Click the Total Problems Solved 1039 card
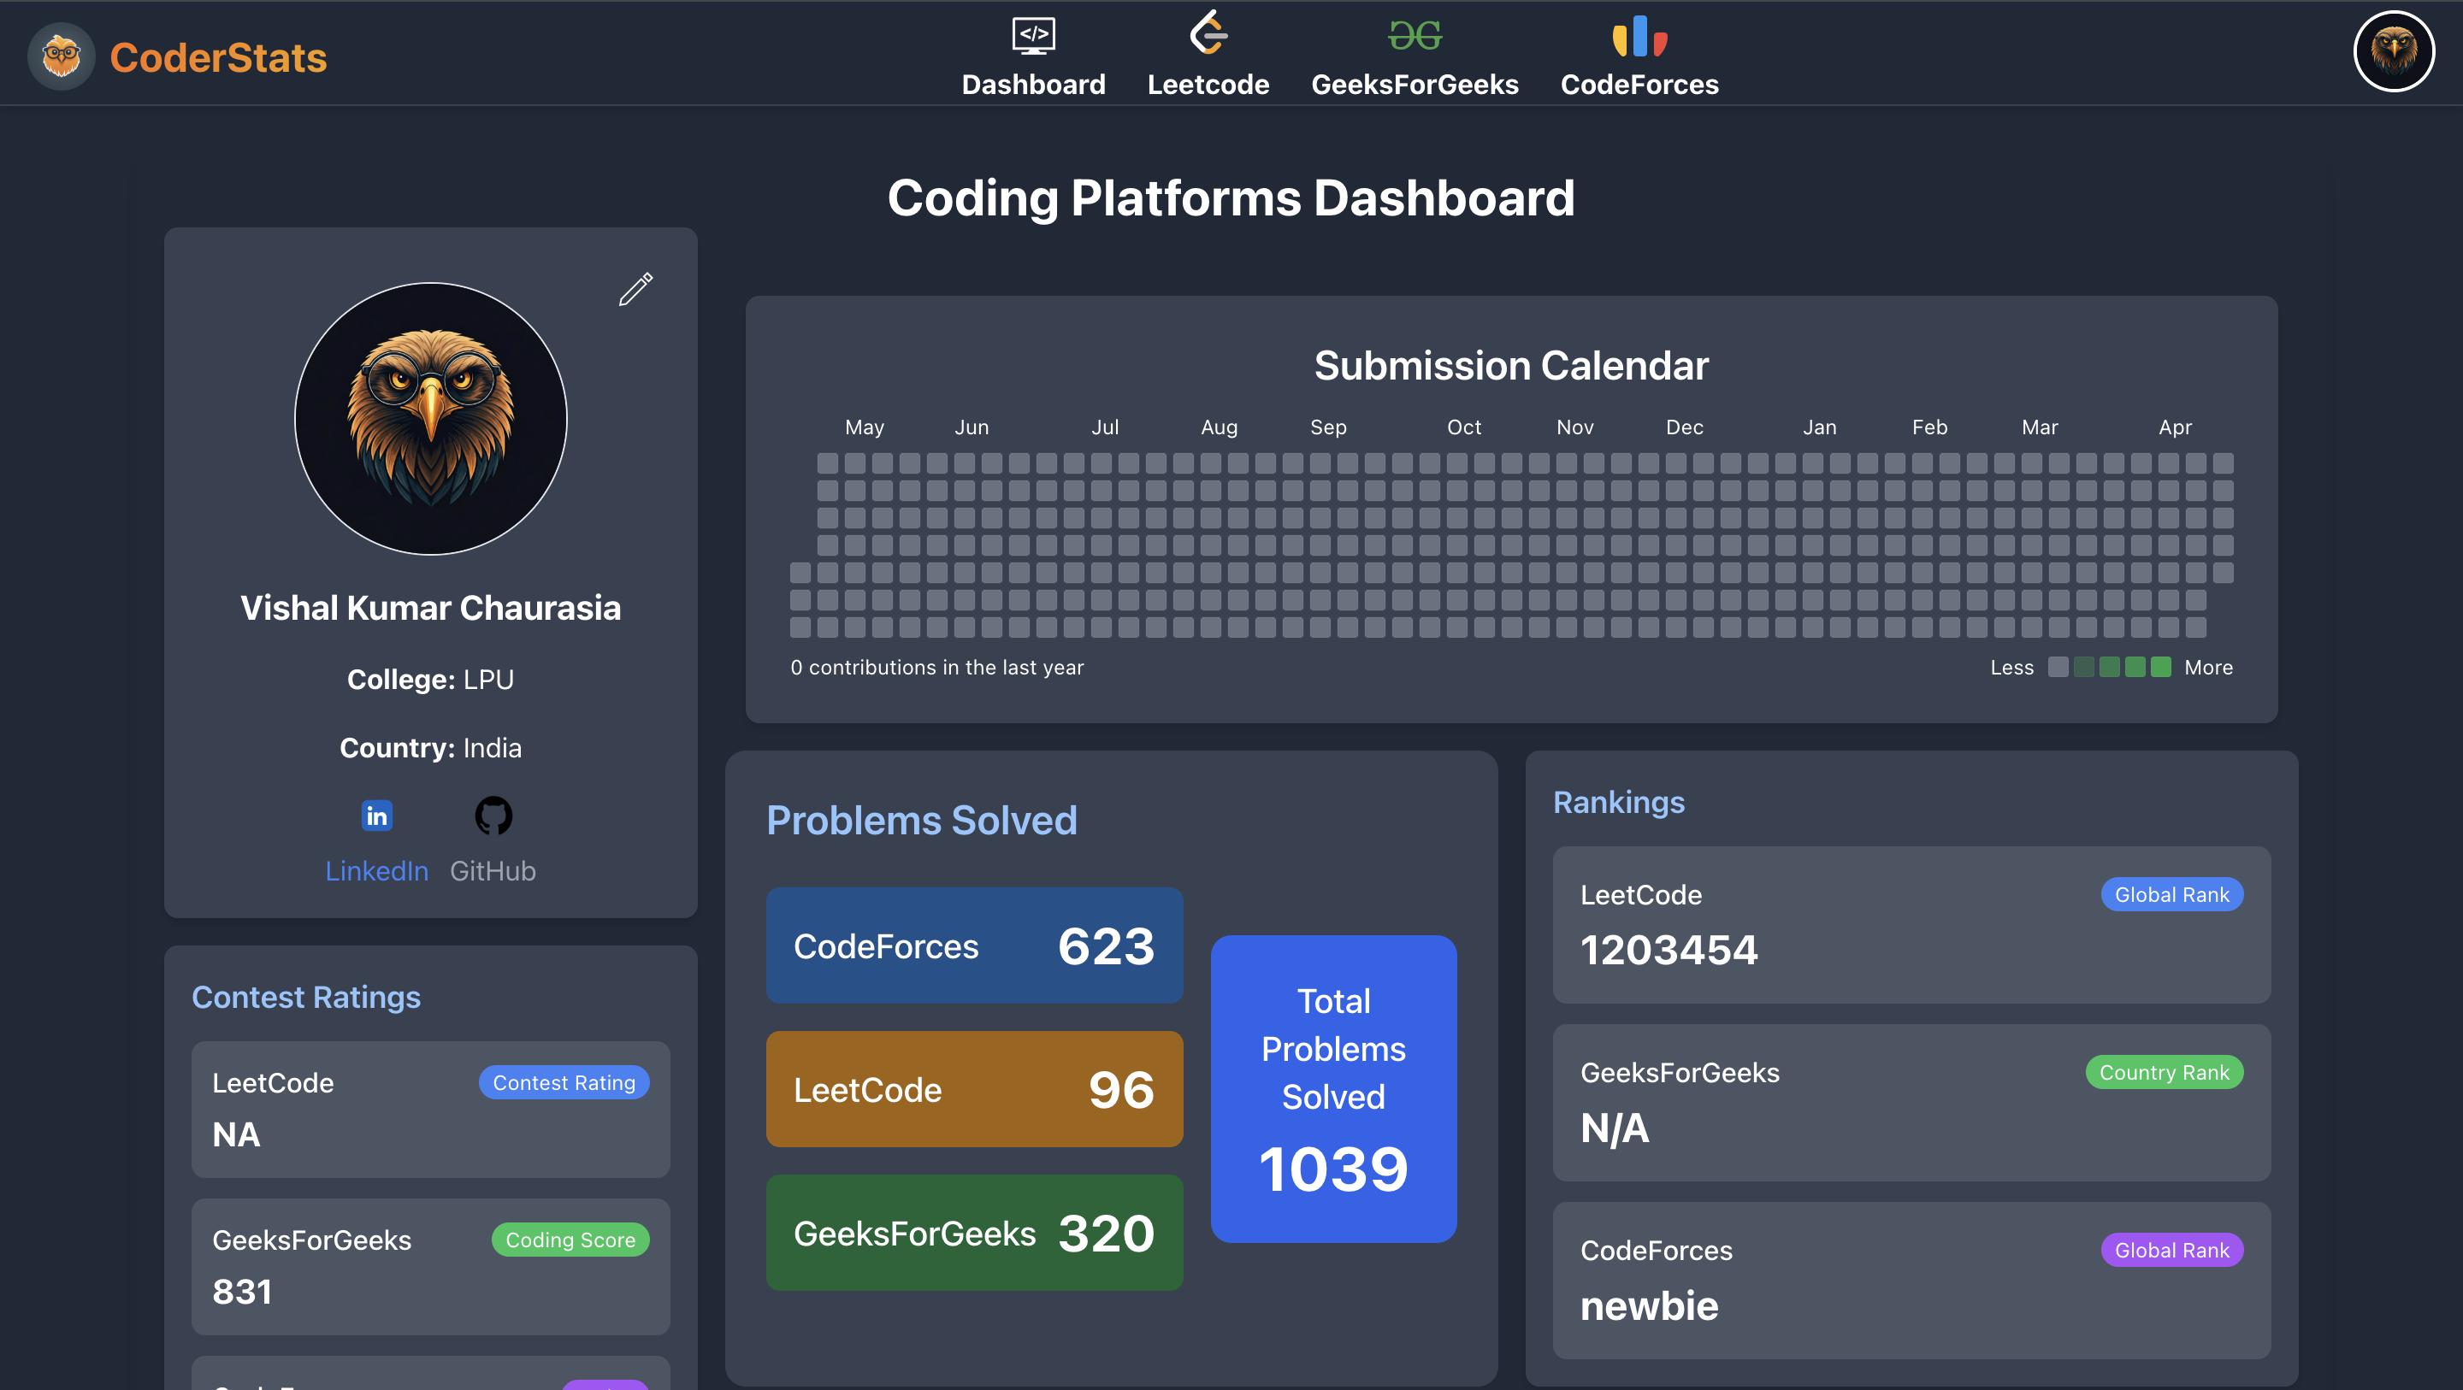This screenshot has width=2463, height=1390. [1334, 1090]
